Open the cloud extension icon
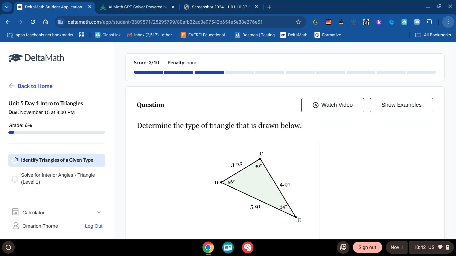 coord(404,22)
